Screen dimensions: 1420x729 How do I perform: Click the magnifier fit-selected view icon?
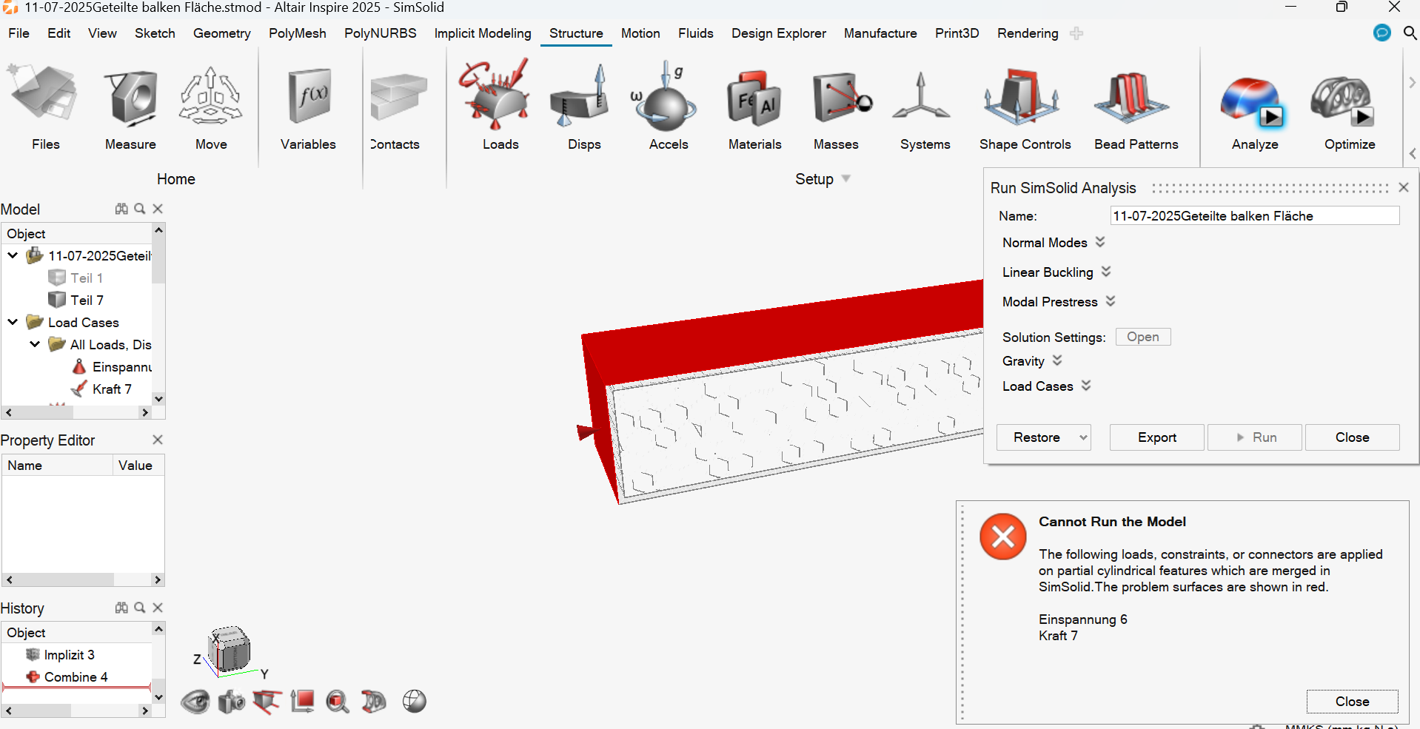pyautogui.click(x=338, y=701)
